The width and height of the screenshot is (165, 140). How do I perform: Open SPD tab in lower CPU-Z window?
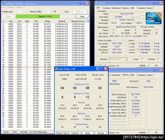coord(133,75)
